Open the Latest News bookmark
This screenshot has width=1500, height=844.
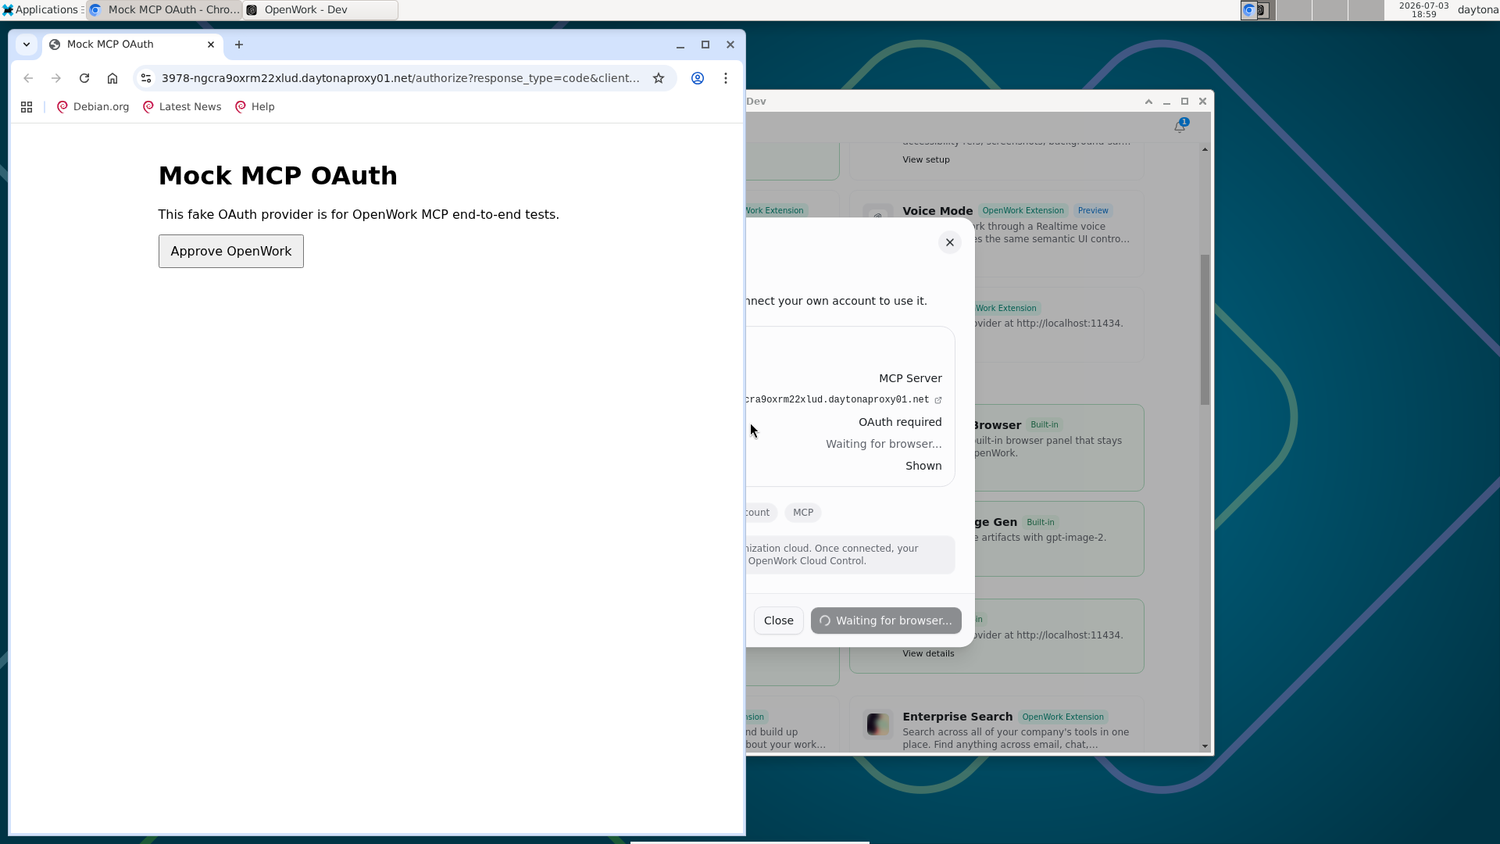click(182, 107)
